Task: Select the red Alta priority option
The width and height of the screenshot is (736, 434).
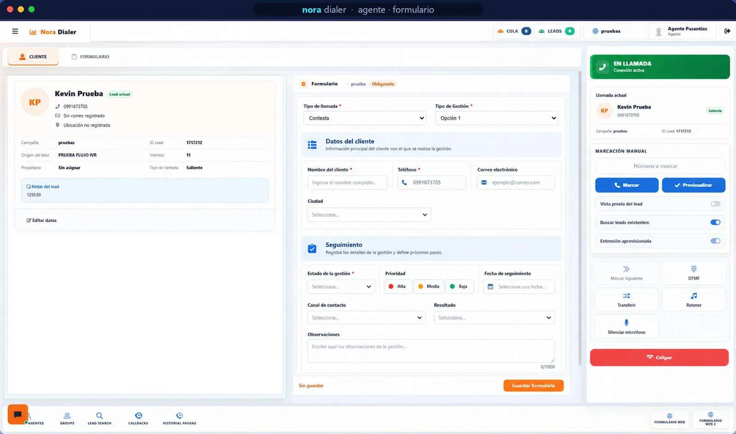Action: click(397, 286)
